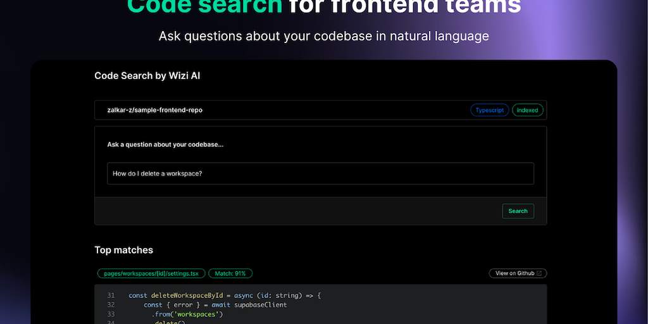Click the 'Top matches' heading
648x324 pixels.
click(x=123, y=250)
